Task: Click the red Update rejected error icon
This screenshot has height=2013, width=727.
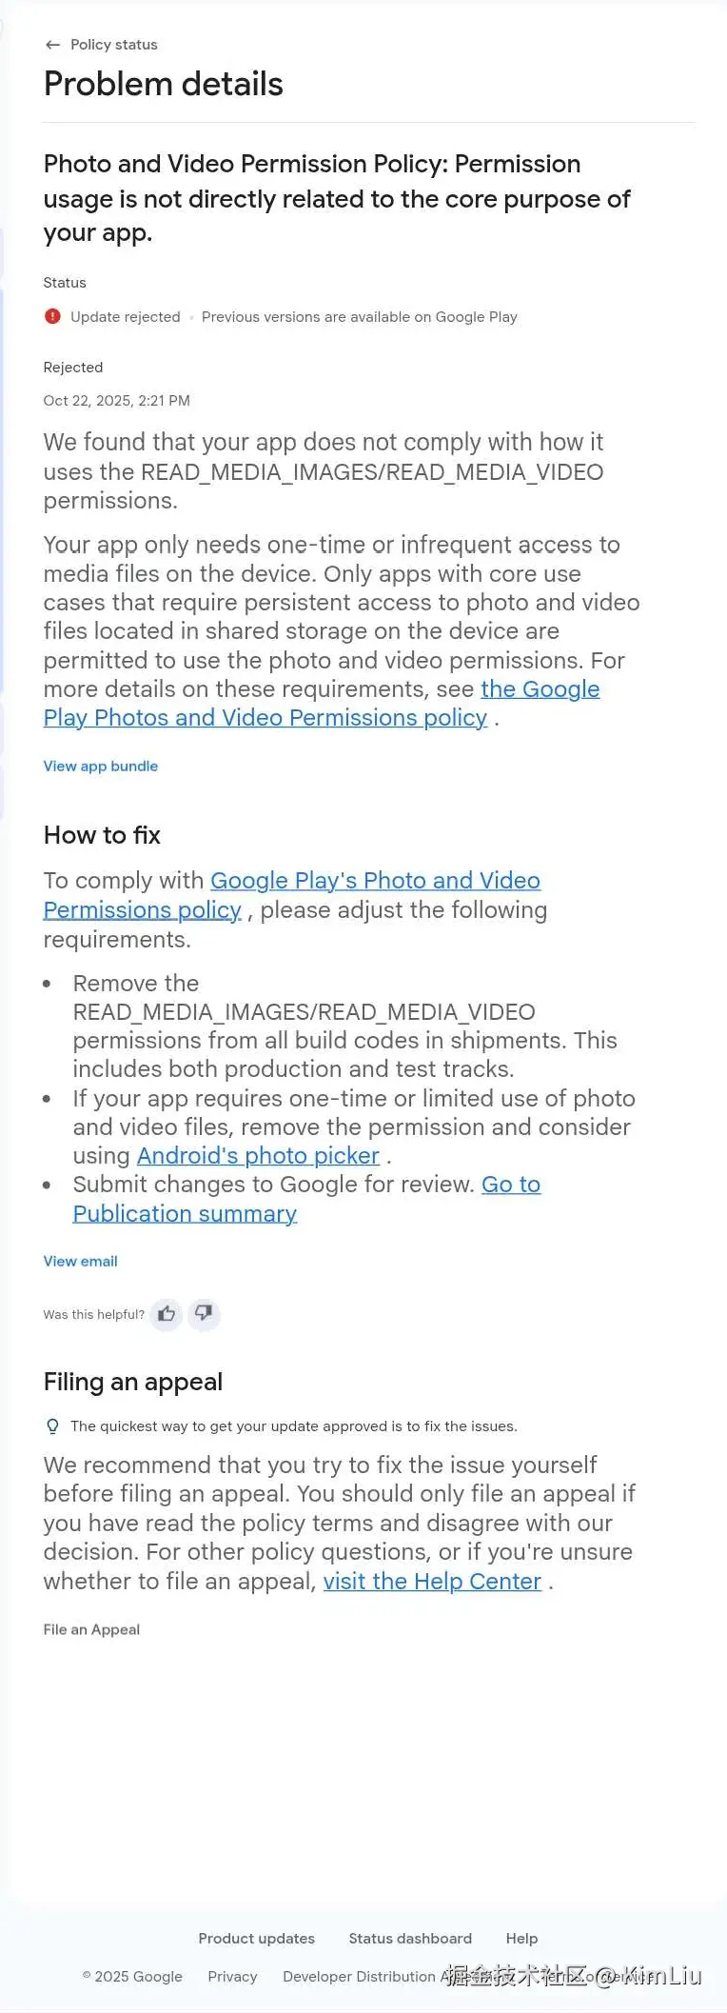Action: tap(52, 316)
